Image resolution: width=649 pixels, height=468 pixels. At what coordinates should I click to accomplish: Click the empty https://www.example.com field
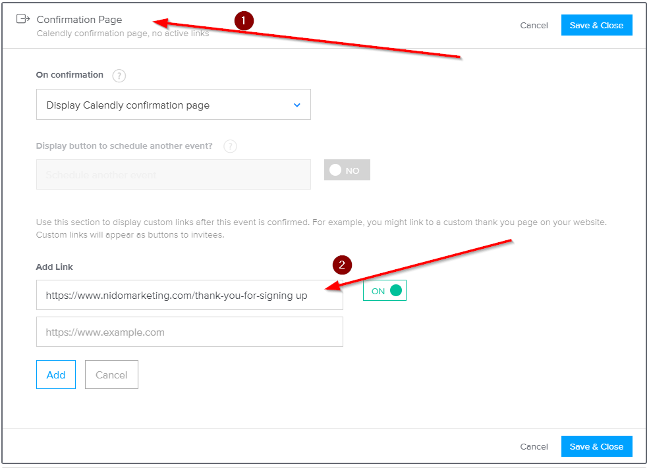pos(189,332)
